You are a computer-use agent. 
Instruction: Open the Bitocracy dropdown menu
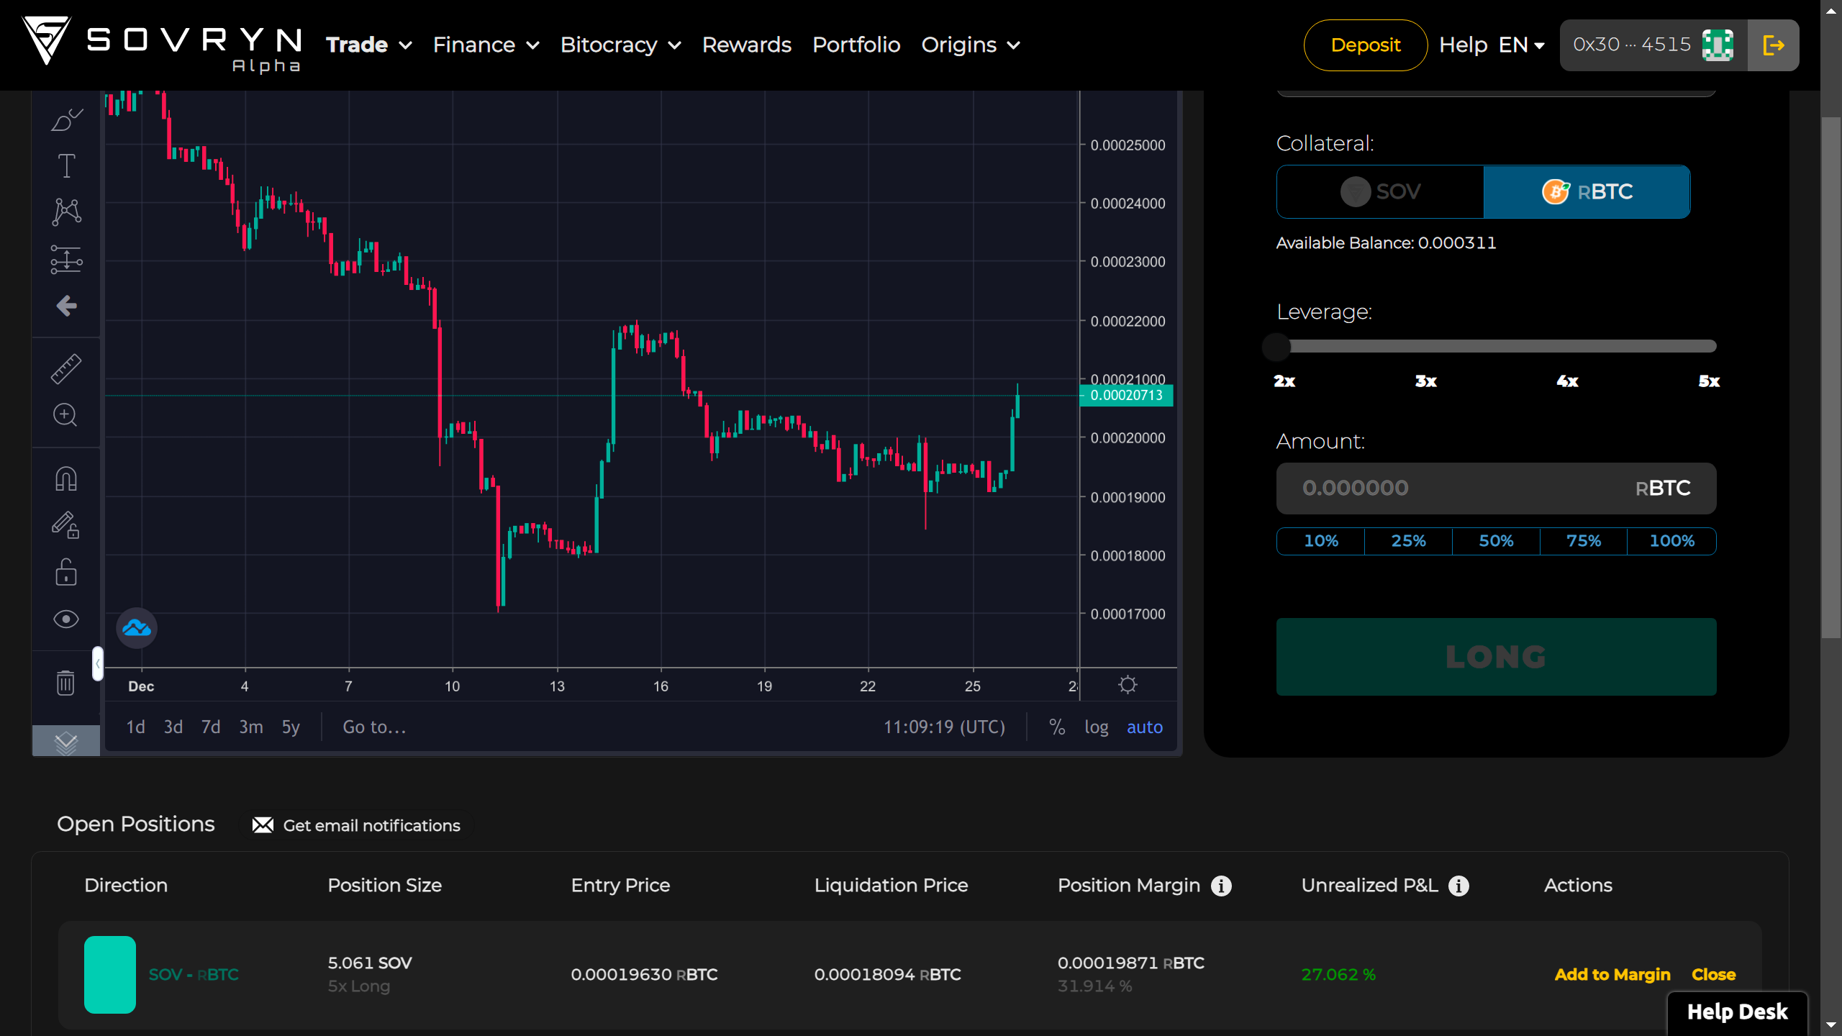(621, 45)
